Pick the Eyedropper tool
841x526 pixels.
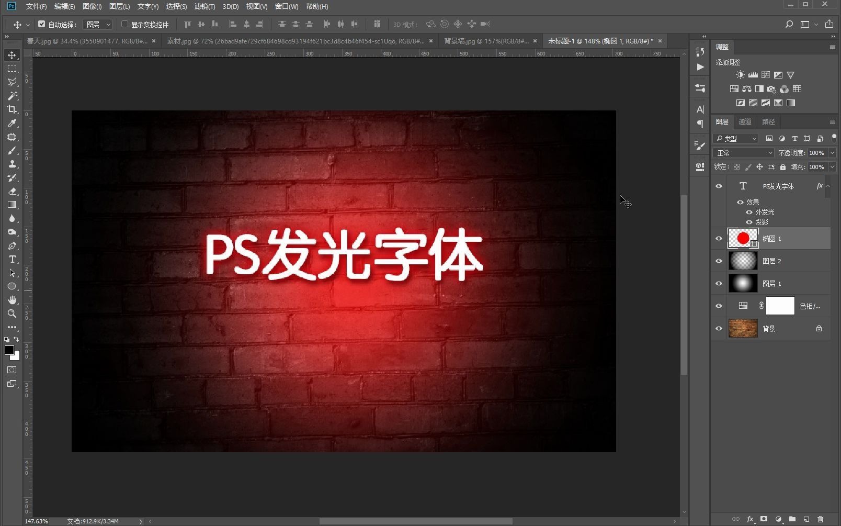tap(12, 124)
